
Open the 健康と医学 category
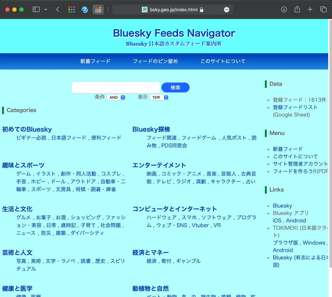coord(17,288)
